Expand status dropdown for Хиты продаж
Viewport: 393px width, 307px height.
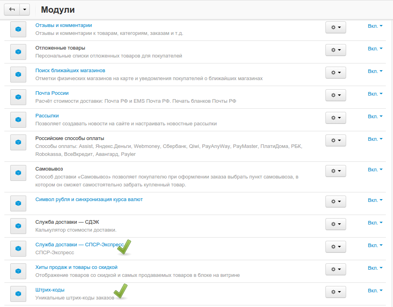375,268
